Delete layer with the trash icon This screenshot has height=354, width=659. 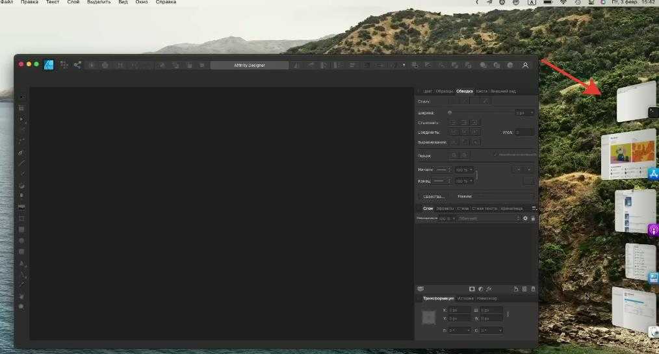(x=533, y=288)
